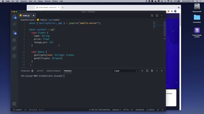Image resolution: width=204 pixels, height=114 pixels.
Task: Create a new terminal with plus icon
Action: click(142, 71)
